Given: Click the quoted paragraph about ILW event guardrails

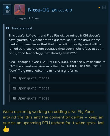Looking at the screenshot, I should click(x=56, y=44).
